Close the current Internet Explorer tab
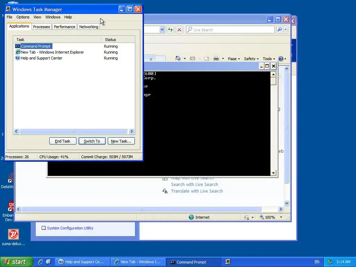The image size is (356, 267). pos(151,59)
